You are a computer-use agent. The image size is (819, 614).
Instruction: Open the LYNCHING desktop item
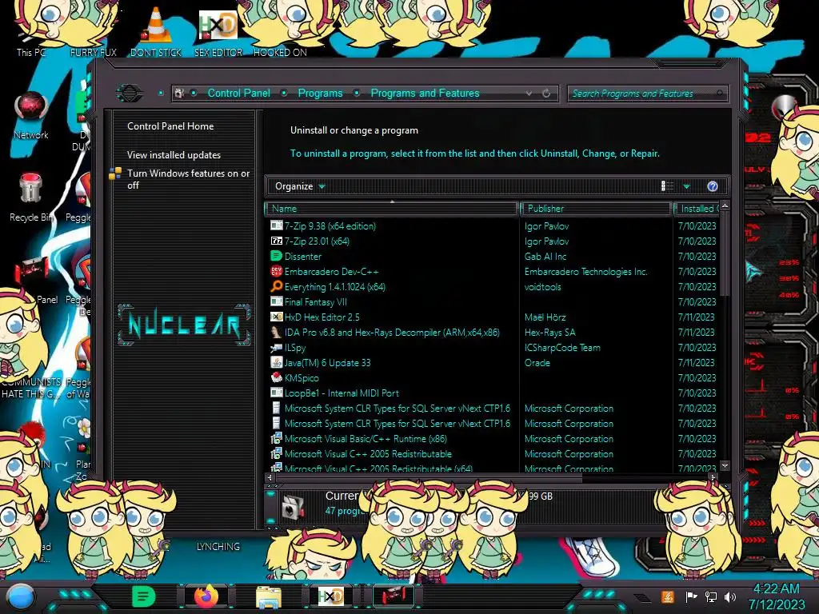(x=218, y=546)
